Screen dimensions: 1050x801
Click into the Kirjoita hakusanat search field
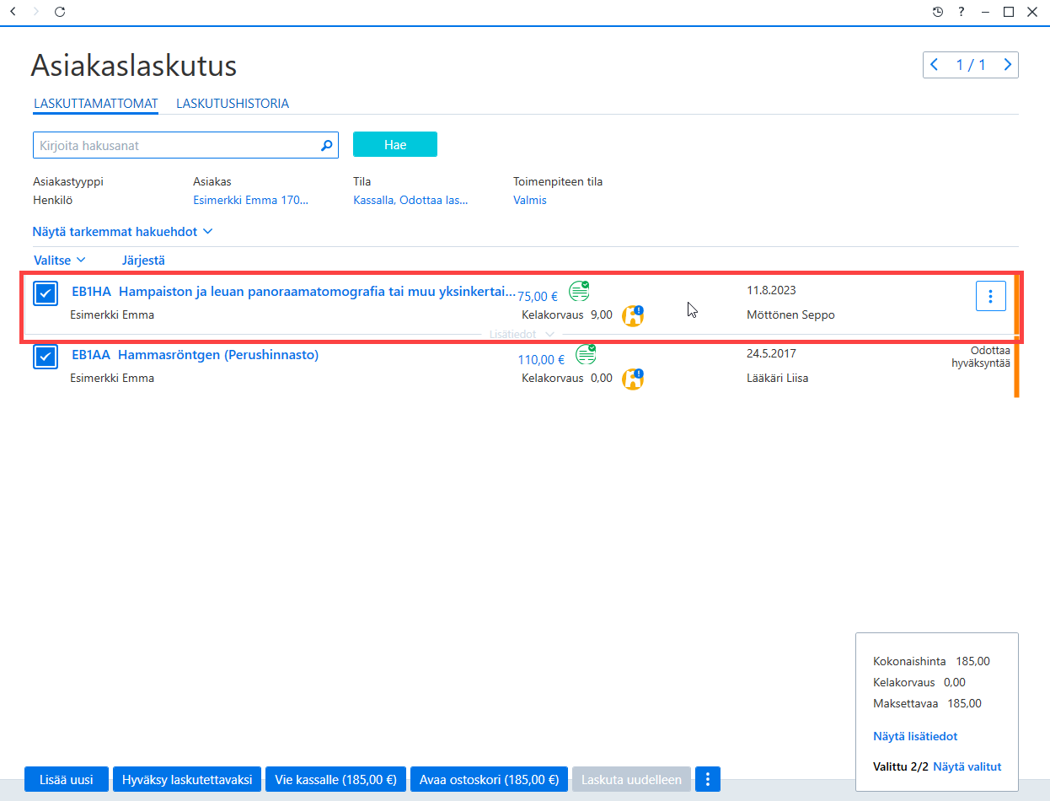click(x=177, y=145)
